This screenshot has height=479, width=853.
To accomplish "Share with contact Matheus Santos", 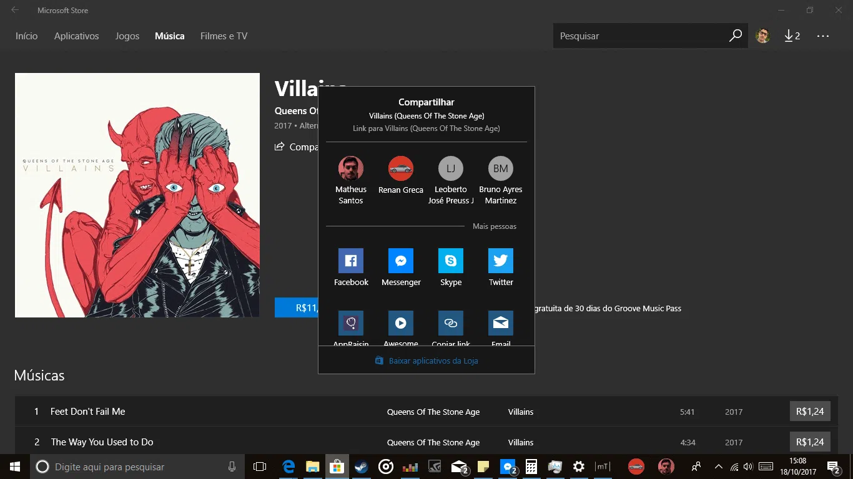I will (x=351, y=181).
